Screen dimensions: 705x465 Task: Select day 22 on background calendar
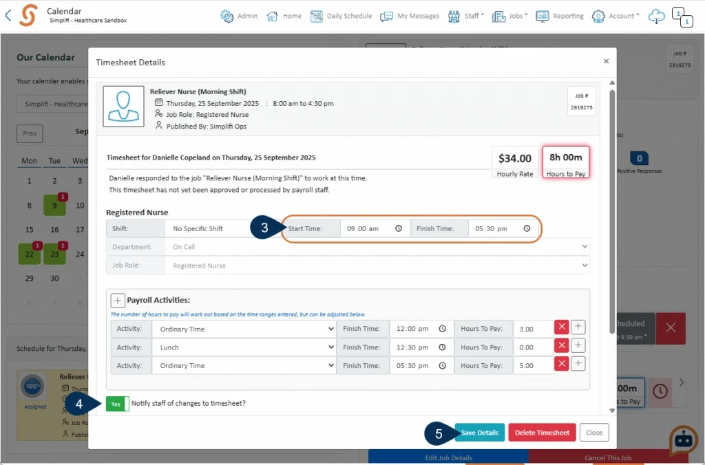tap(29, 255)
